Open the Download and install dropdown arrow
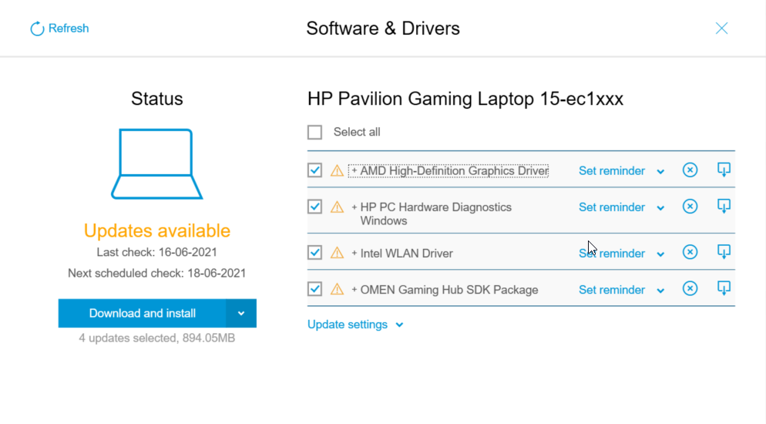 pyautogui.click(x=241, y=314)
